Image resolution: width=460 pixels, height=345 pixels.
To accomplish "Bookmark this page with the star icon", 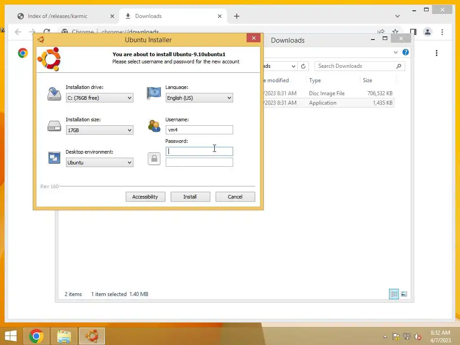I will tap(395, 31).
